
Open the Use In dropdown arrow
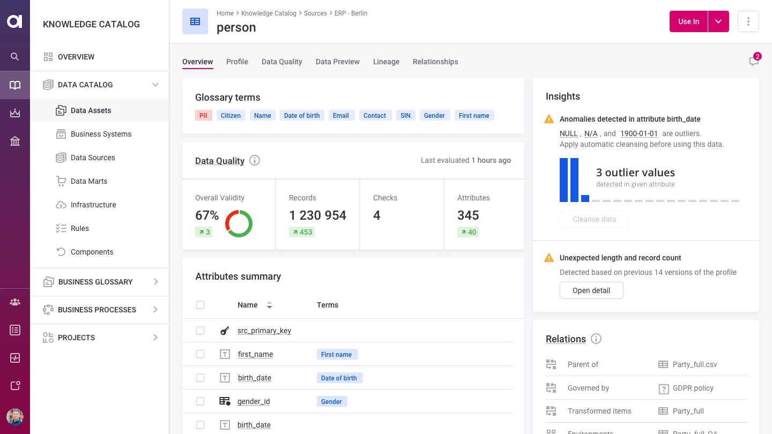pos(718,21)
